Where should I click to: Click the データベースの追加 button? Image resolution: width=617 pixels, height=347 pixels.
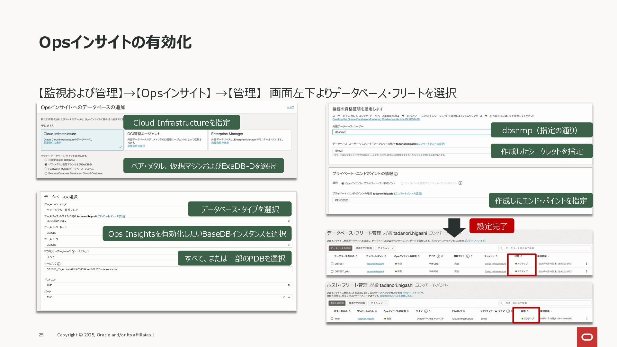[340, 248]
